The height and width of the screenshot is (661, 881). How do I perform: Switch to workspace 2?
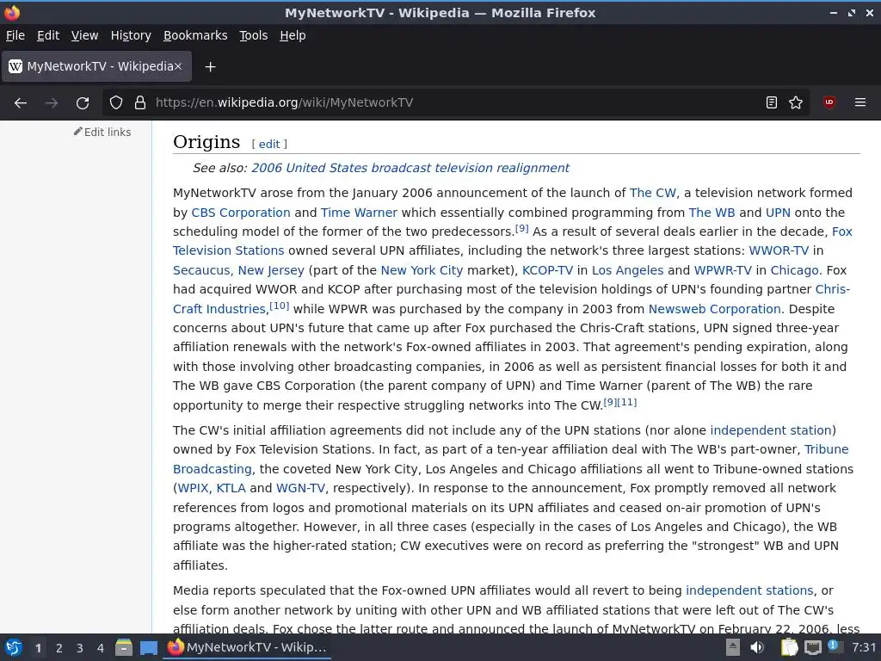(59, 648)
